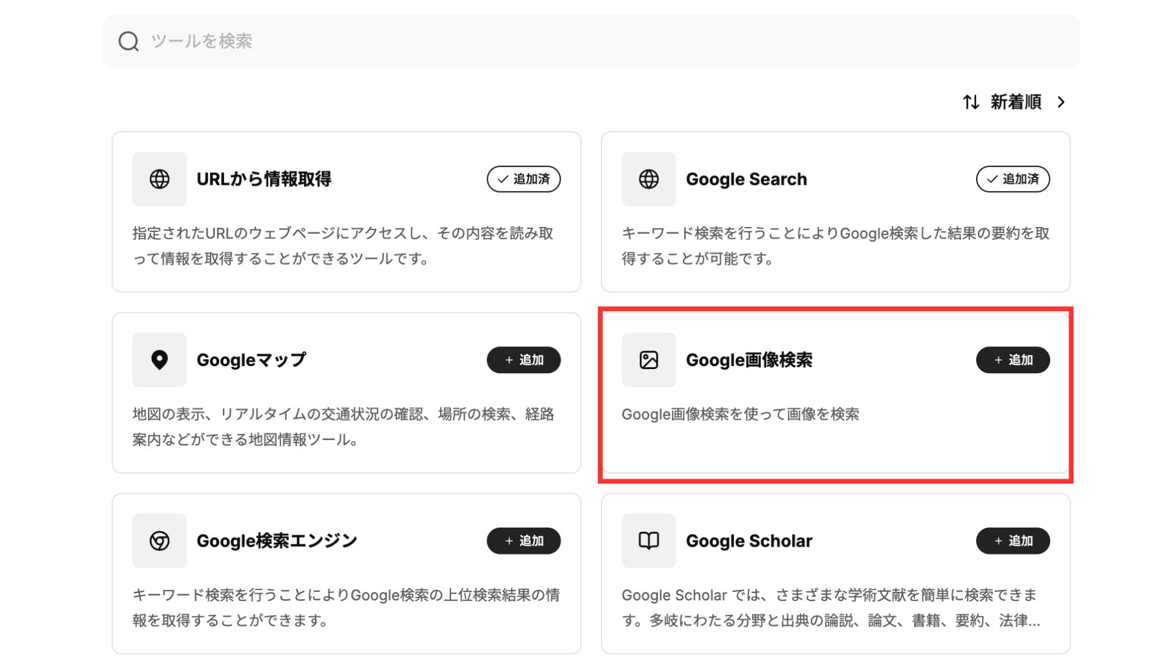The width and height of the screenshot is (1175, 661).
Task: Click the globe icon on URLから情報取得 card
Action: click(x=159, y=179)
